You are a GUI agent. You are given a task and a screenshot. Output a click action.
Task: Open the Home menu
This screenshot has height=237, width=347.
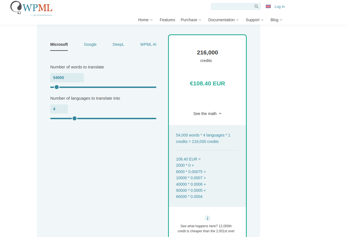[143, 20]
